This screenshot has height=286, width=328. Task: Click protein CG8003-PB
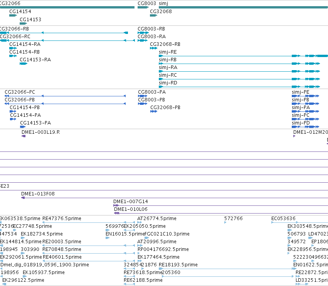point(151,100)
